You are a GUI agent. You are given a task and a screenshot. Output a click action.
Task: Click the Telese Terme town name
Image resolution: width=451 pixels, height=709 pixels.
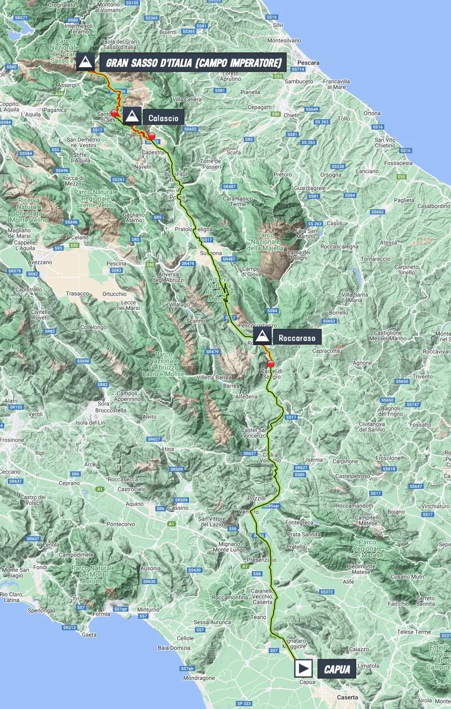coord(414,632)
